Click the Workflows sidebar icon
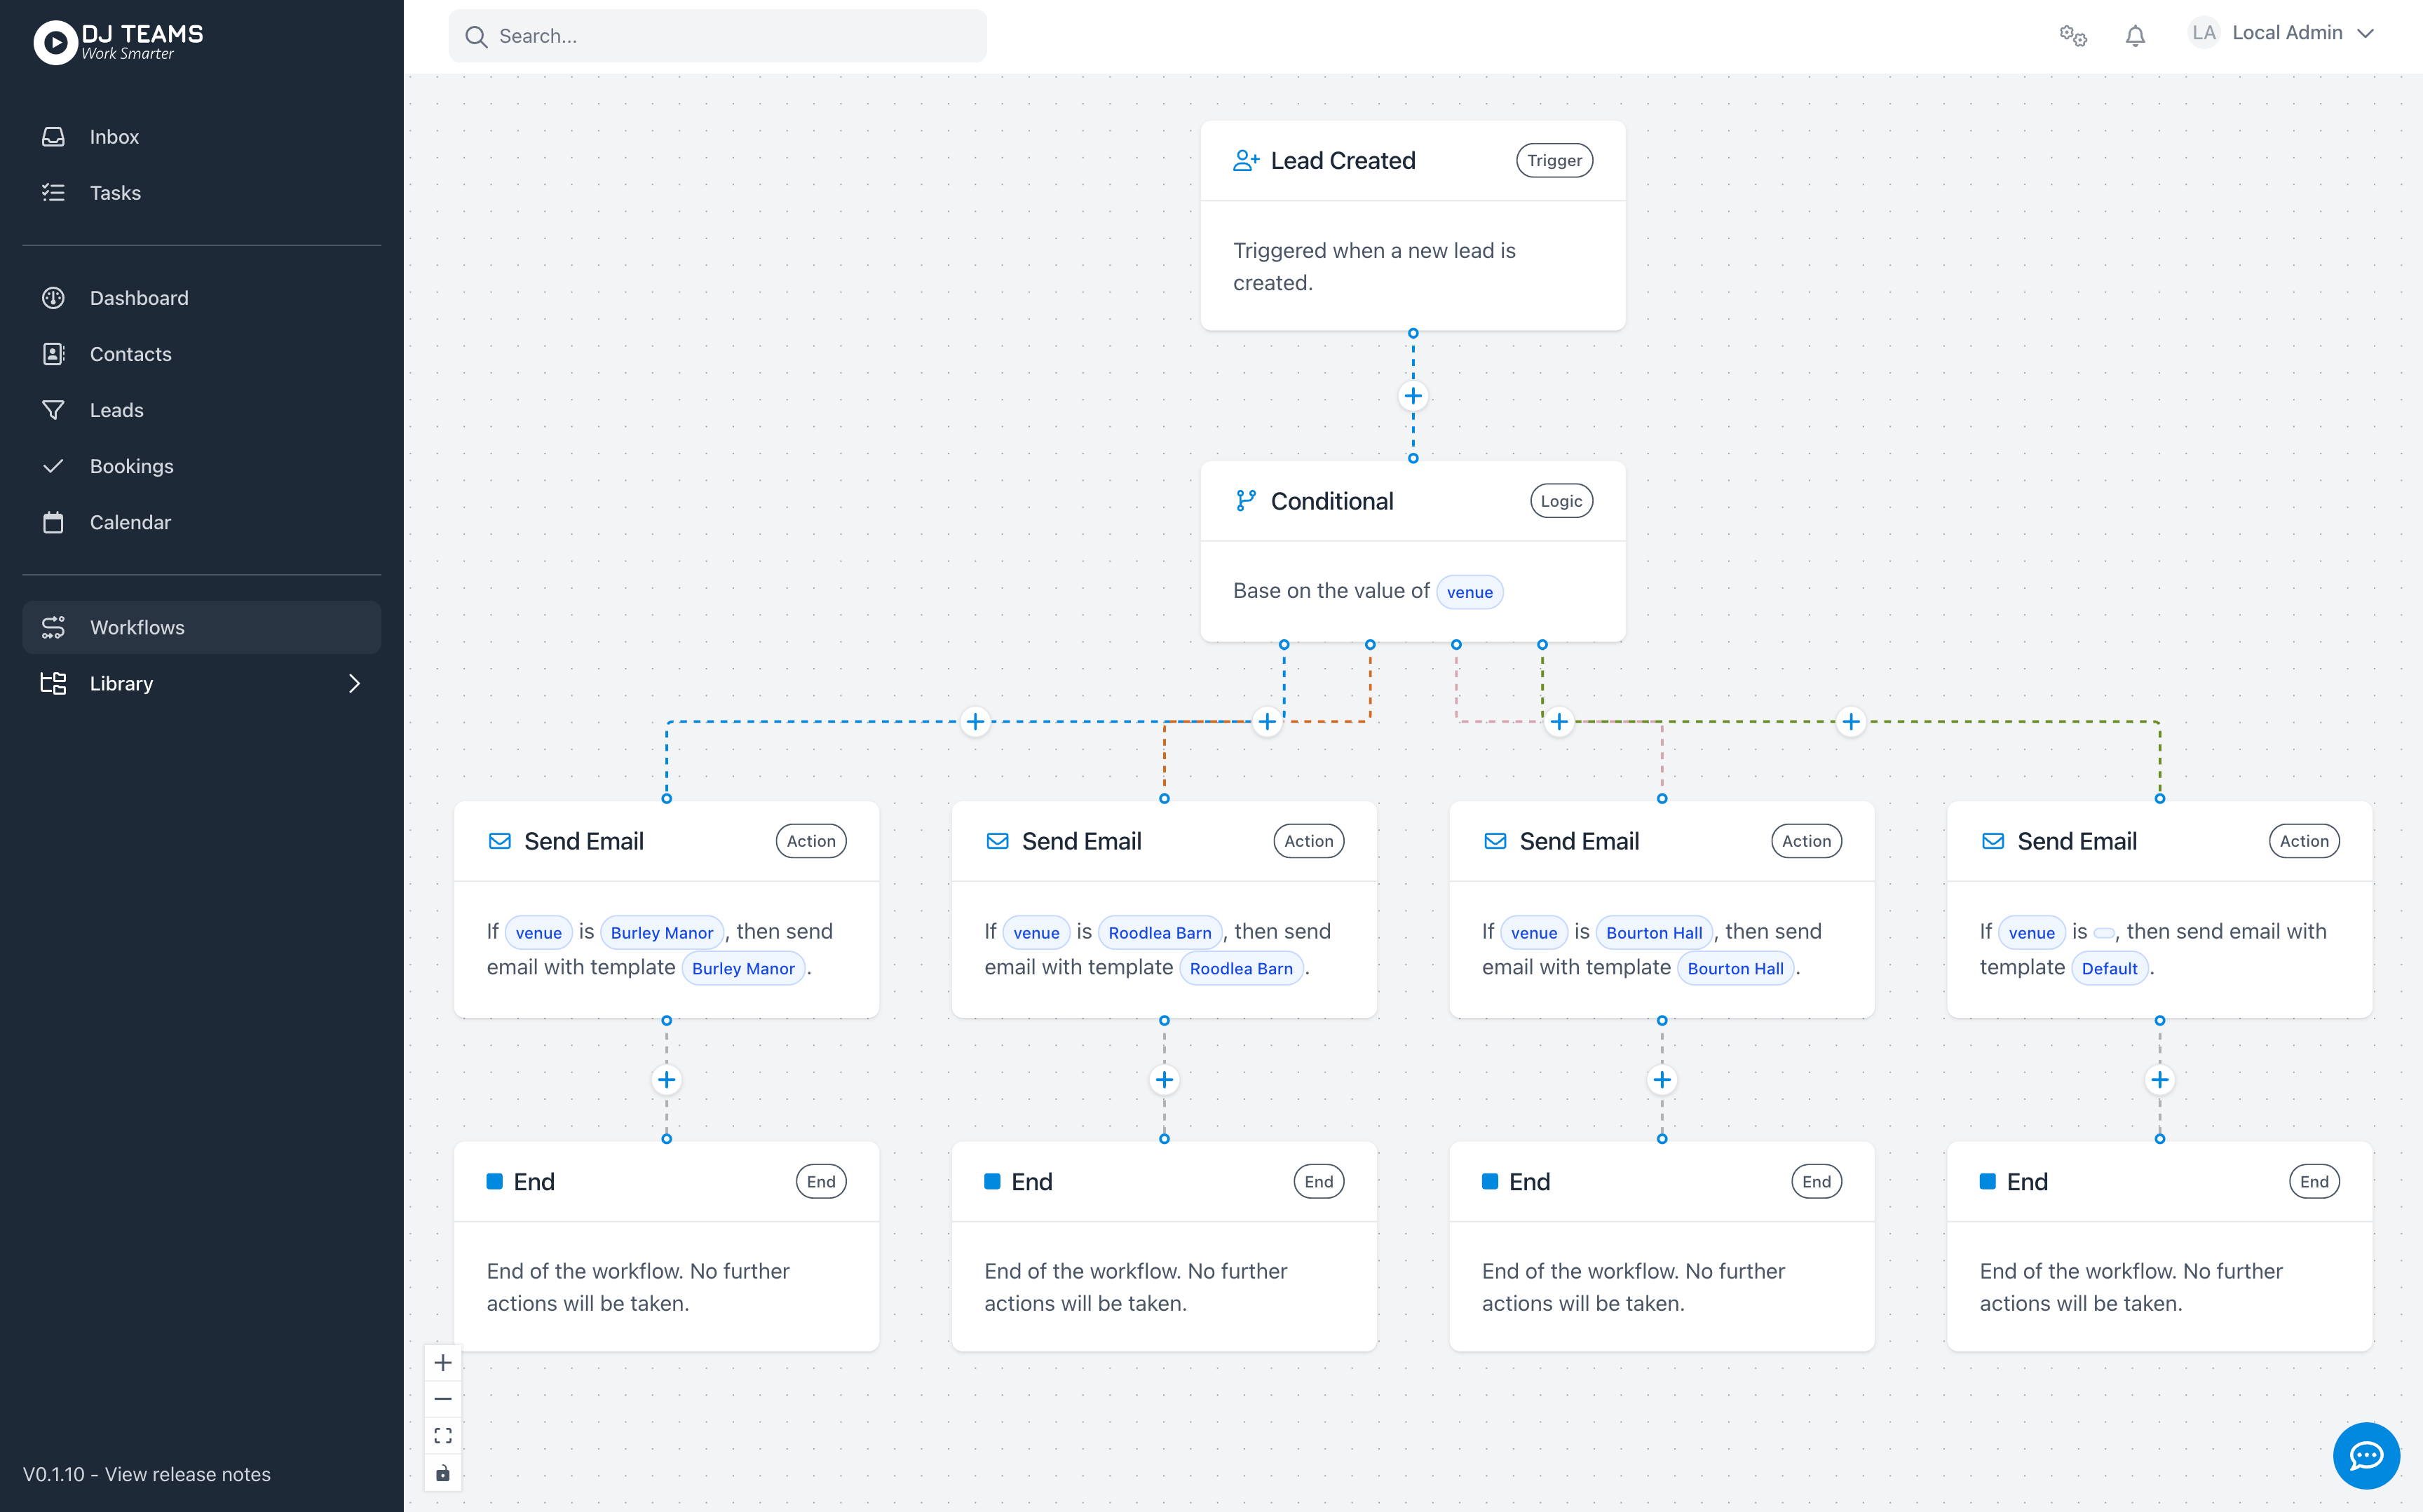 click(53, 627)
